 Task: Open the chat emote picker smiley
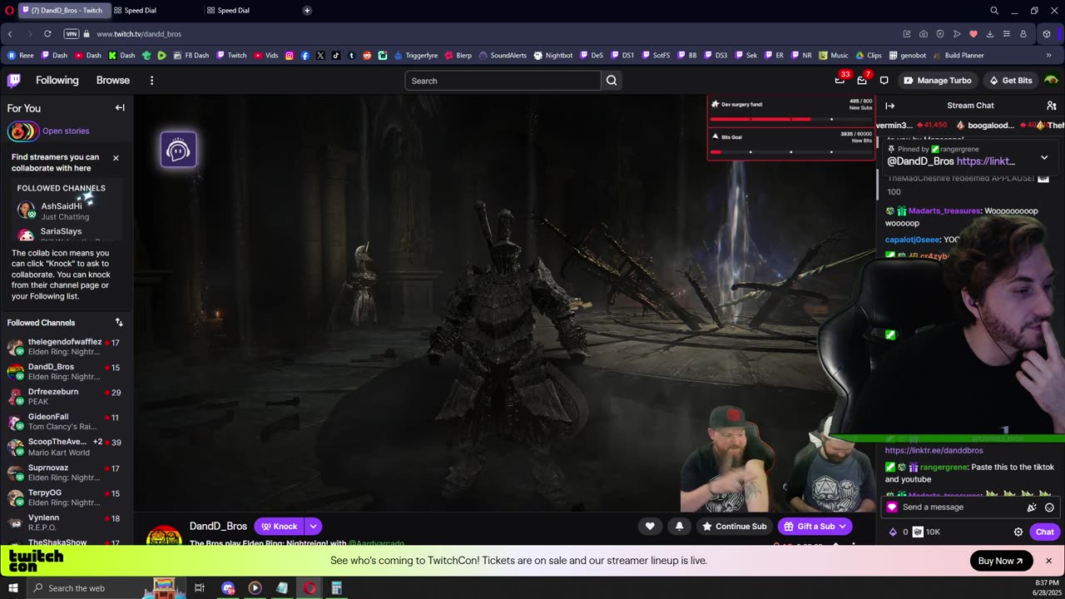(1049, 507)
